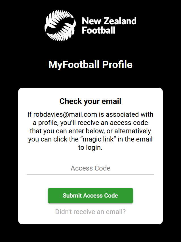Focus the Access Code input field

(90, 168)
